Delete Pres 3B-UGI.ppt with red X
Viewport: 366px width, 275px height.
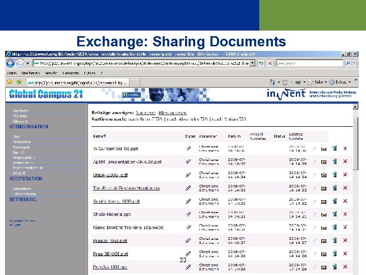click(x=345, y=253)
